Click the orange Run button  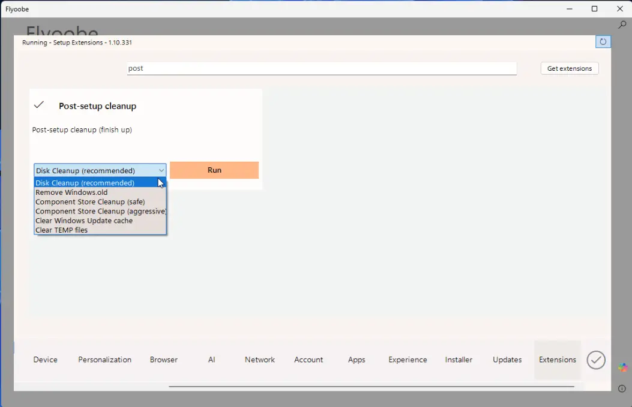(214, 170)
